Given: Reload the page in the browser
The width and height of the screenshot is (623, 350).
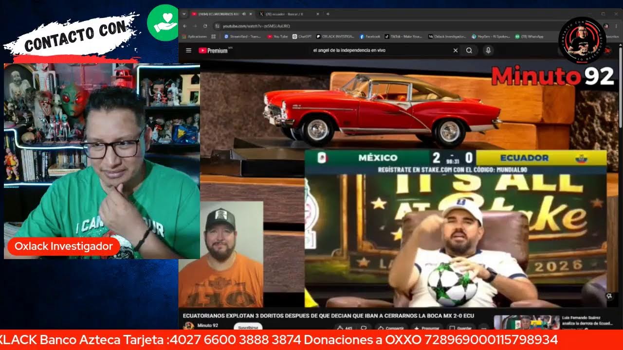Looking at the screenshot, I should pos(205,26).
